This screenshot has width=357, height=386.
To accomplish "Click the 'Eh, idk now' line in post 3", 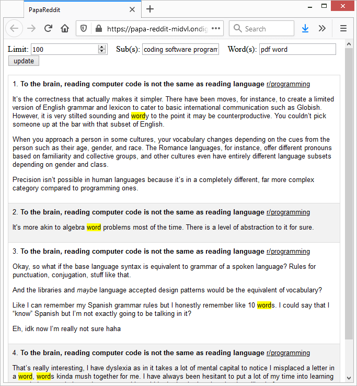I will tap(67, 329).
